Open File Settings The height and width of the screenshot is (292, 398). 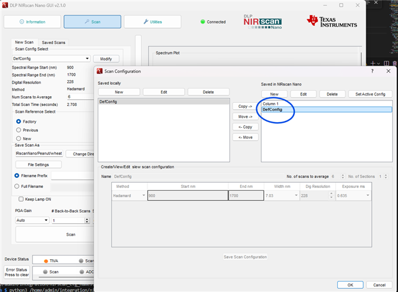tap(39, 164)
